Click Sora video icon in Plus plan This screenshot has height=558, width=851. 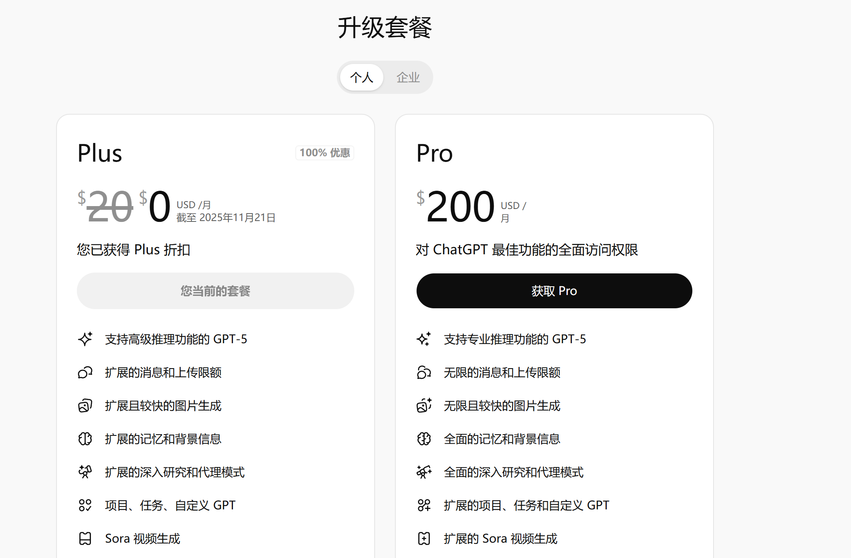(x=85, y=538)
